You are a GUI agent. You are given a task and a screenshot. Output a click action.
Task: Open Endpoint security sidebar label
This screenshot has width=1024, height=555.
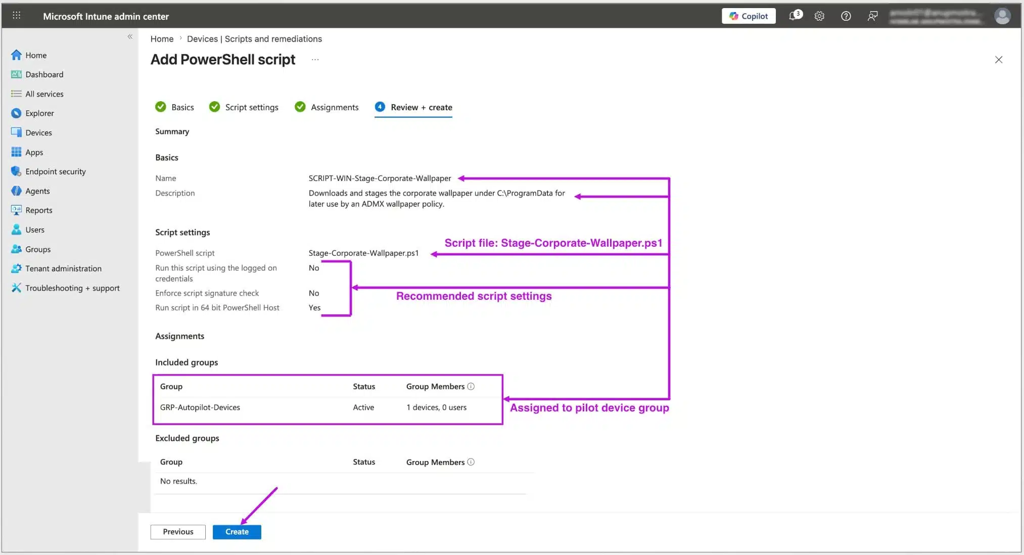coord(56,171)
